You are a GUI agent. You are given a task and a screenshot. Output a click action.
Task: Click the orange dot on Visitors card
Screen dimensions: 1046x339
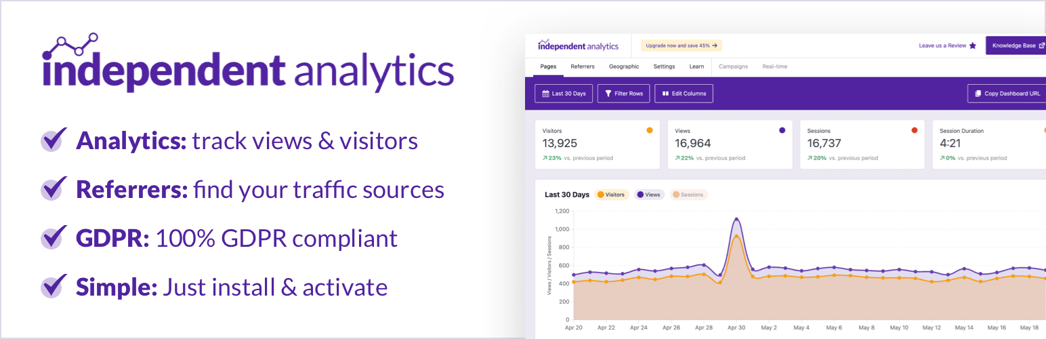(x=650, y=130)
